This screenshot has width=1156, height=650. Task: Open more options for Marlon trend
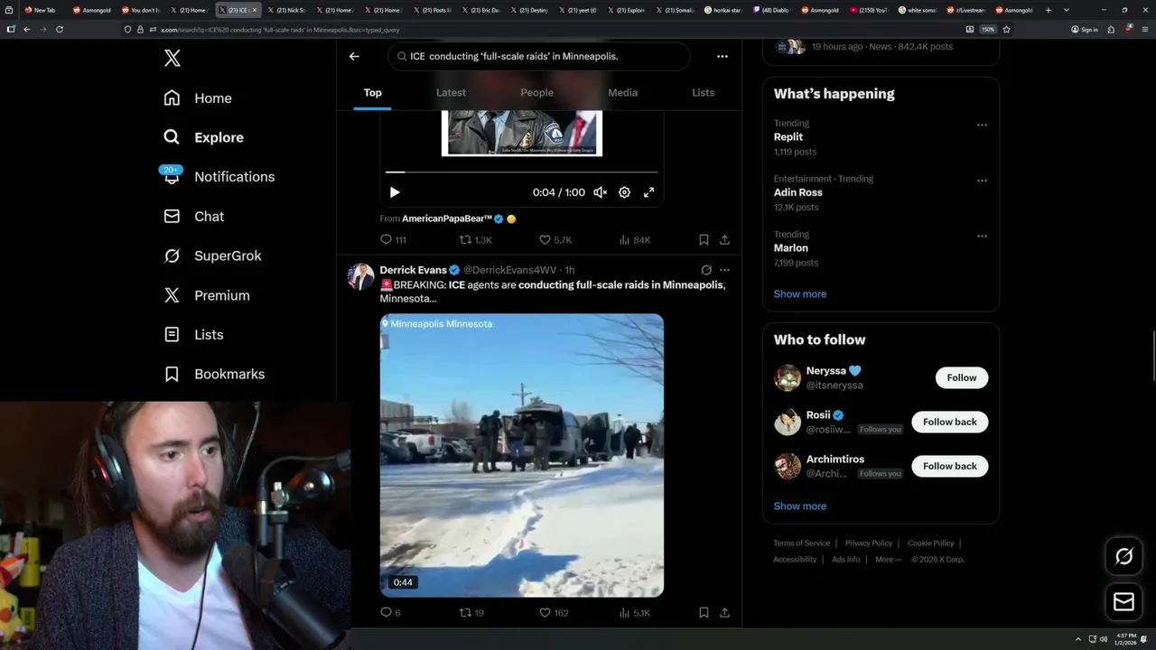(x=982, y=236)
